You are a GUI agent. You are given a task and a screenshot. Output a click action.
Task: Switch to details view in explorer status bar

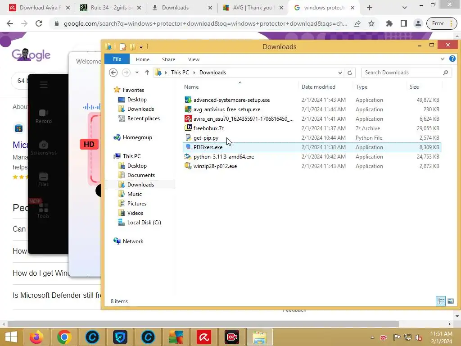point(441,301)
